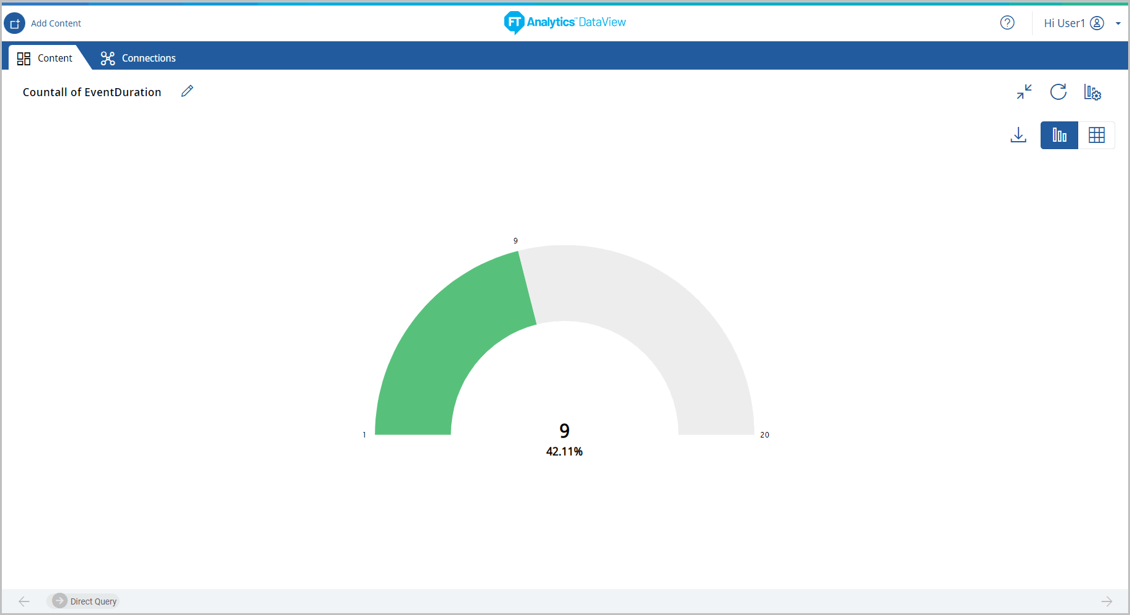The height and width of the screenshot is (615, 1130).
Task: Click the green filled gauge segment
Action: point(444,345)
